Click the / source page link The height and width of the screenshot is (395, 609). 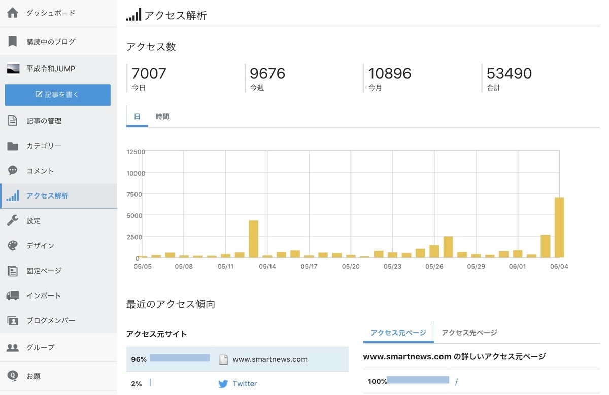[x=457, y=382]
